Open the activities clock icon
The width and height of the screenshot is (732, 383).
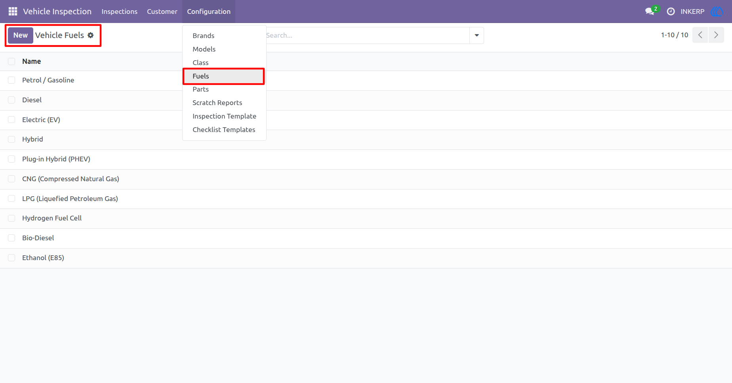[x=671, y=11]
